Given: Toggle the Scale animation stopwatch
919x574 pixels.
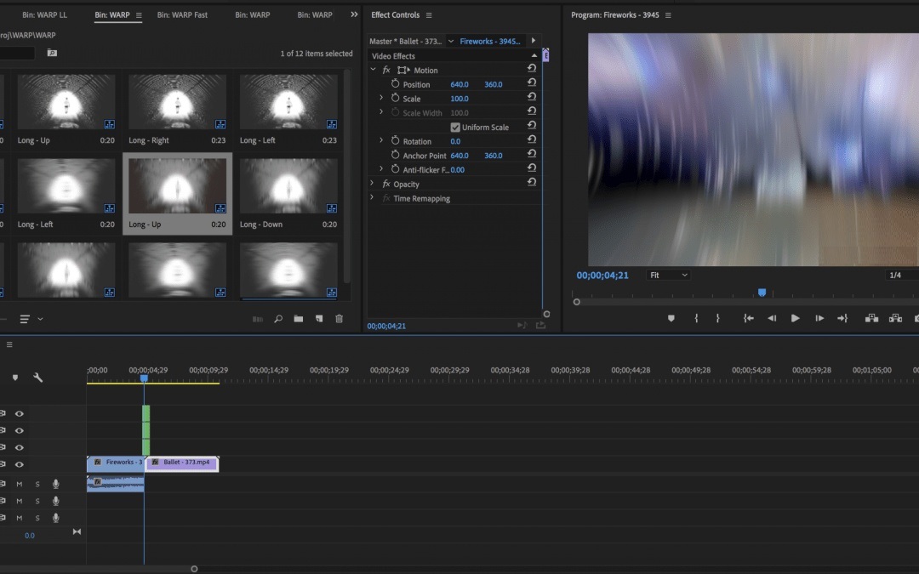Looking at the screenshot, I should click(x=395, y=98).
